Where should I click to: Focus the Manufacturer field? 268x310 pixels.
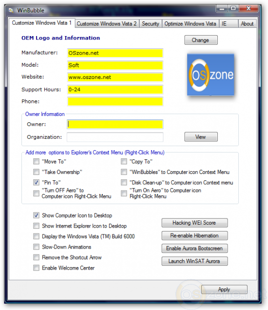coord(115,53)
